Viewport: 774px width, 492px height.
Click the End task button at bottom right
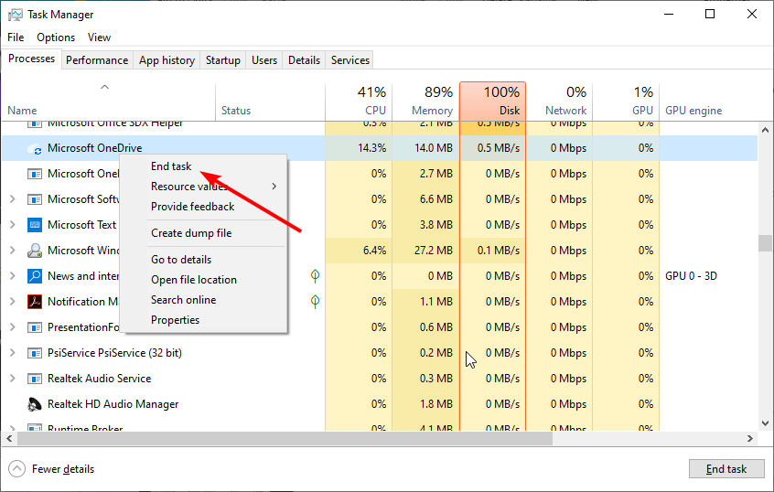(x=726, y=469)
